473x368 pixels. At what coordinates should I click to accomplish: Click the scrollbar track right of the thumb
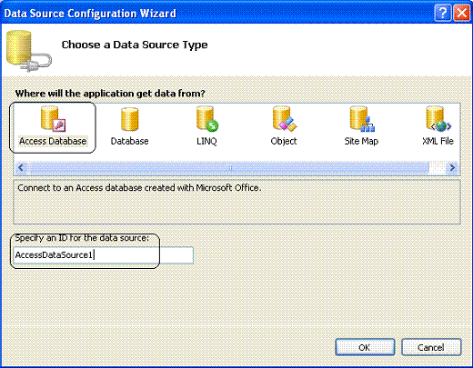point(438,167)
